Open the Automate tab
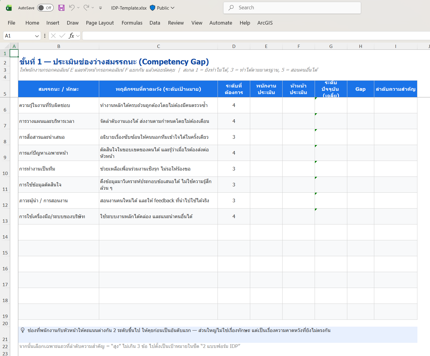Image resolution: width=430 pixels, height=356 pixels. 221,23
